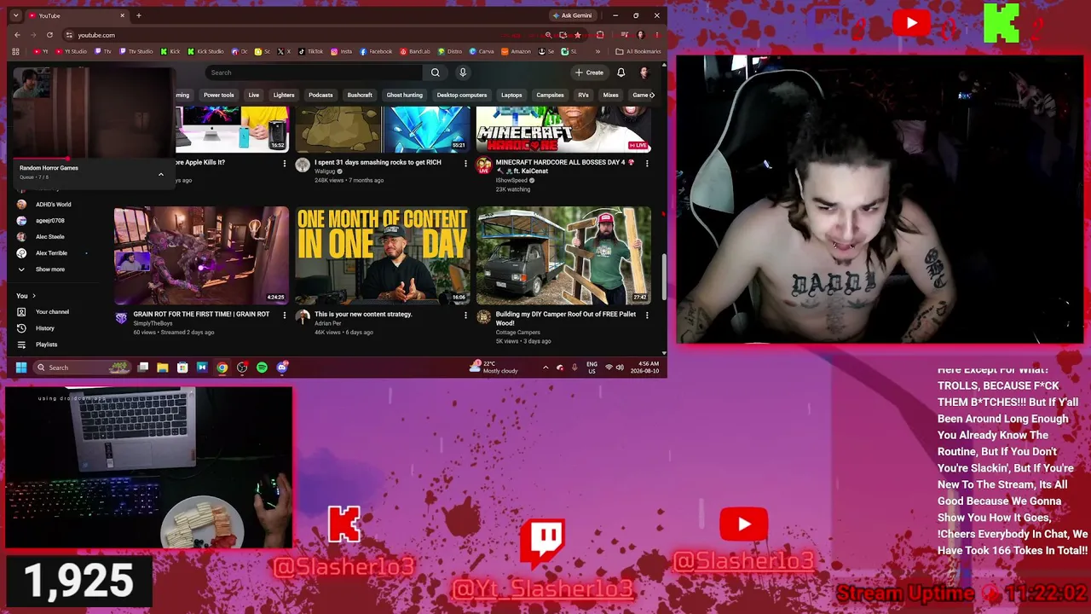1091x614 pixels.
Task: Click the YouTube search magnifier button
Action: (x=435, y=72)
